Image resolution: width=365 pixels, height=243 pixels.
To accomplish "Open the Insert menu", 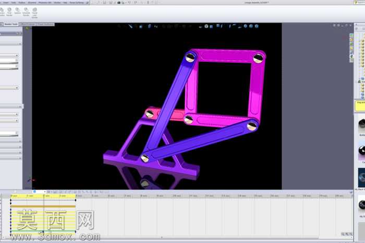I will pos(6,3).
